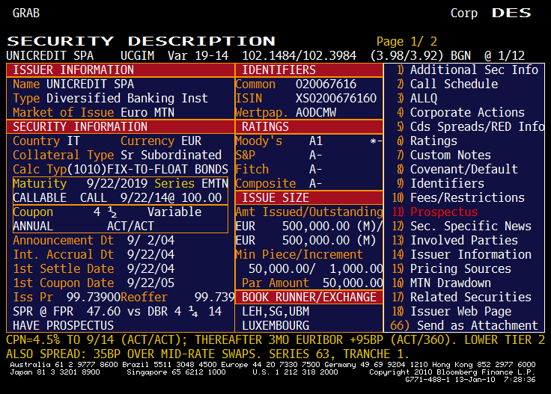Image resolution: width=551 pixels, height=394 pixels.
Task: Open MTN Drawdown item
Action: 450,283
